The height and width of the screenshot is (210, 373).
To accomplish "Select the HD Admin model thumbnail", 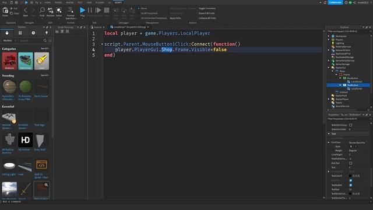I will tap(26, 140).
